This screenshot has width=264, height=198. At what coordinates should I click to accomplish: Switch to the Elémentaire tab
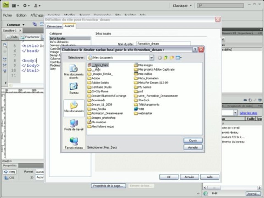pyautogui.click(x=54, y=26)
